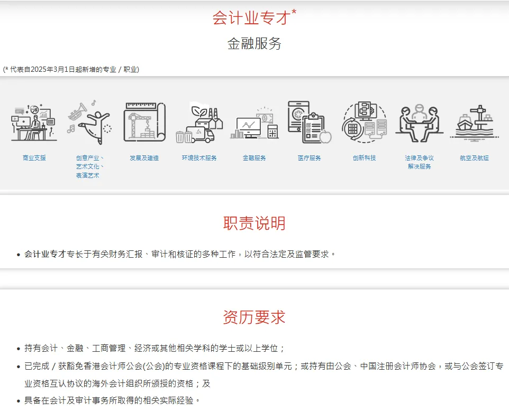Viewport: 509px width, 412px height.
Task: Open the 法律及争议解决服务 text link
Action: (x=419, y=162)
